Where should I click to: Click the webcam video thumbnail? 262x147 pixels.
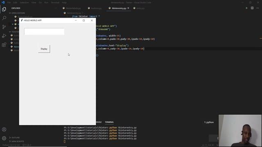click(240, 131)
